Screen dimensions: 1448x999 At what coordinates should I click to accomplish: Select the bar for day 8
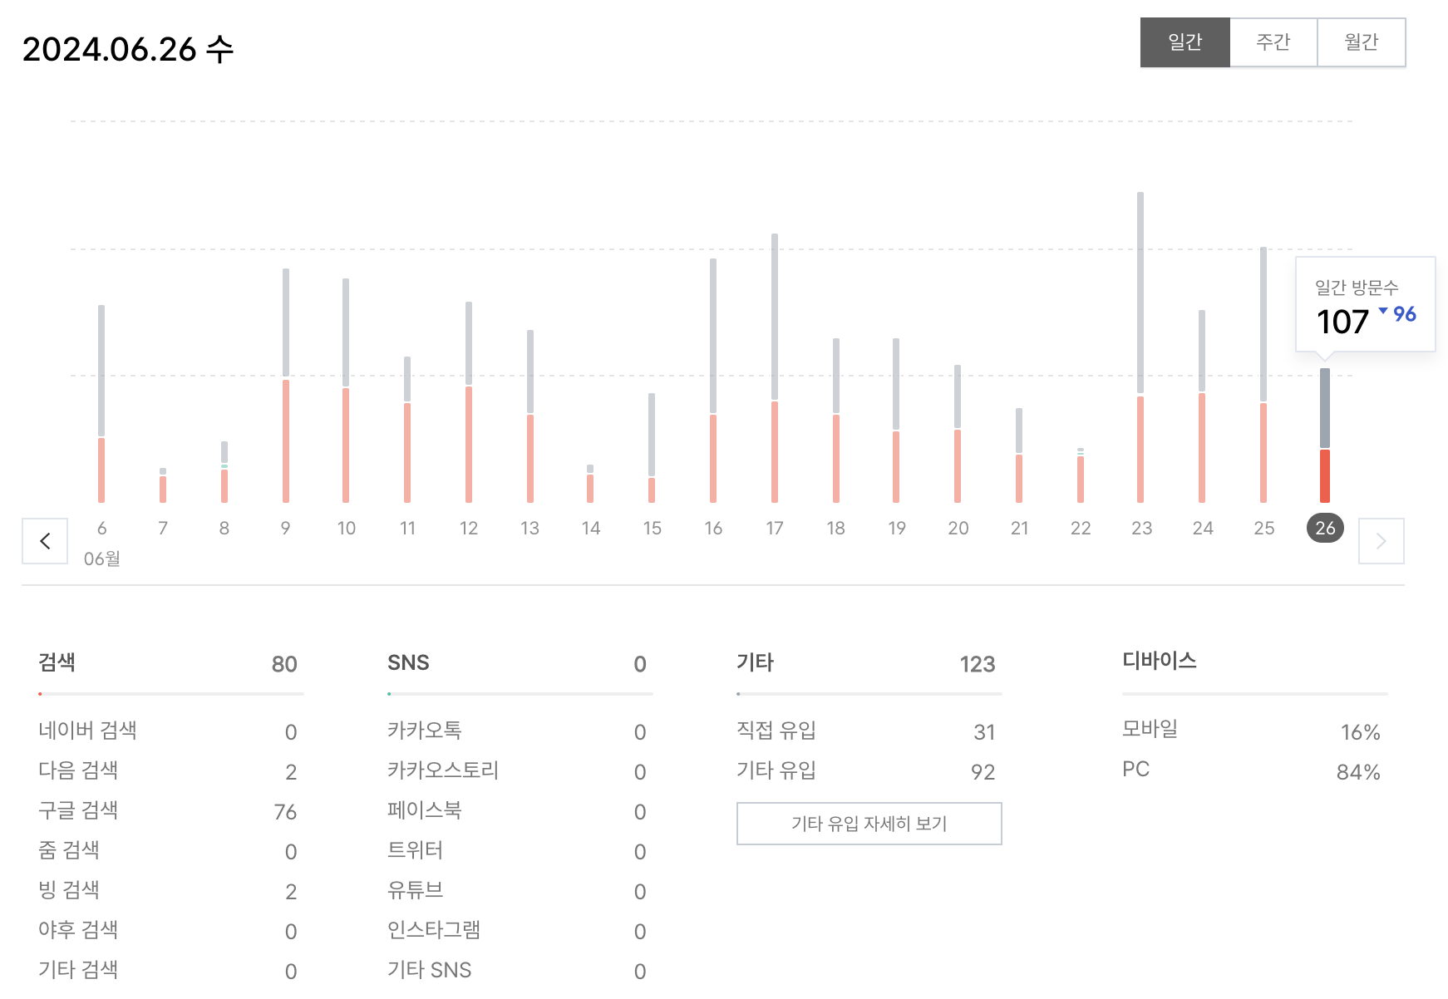point(224,472)
